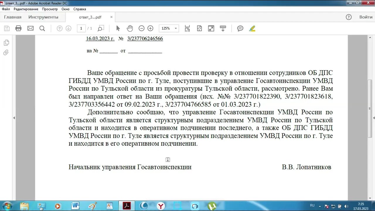This screenshot has height=211, width=375.
Task: Click the fit width scrolling icon
Action: tap(187, 28)
